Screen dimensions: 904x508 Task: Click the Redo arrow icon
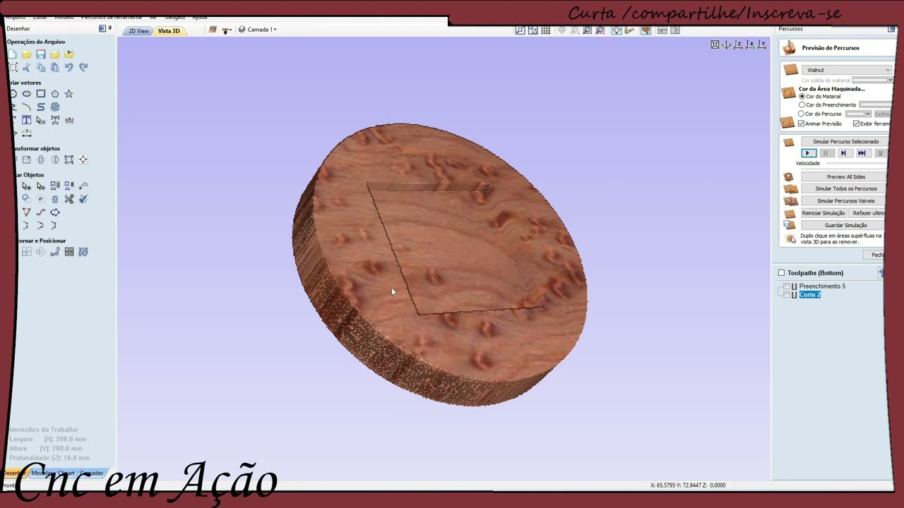(83, 68)
